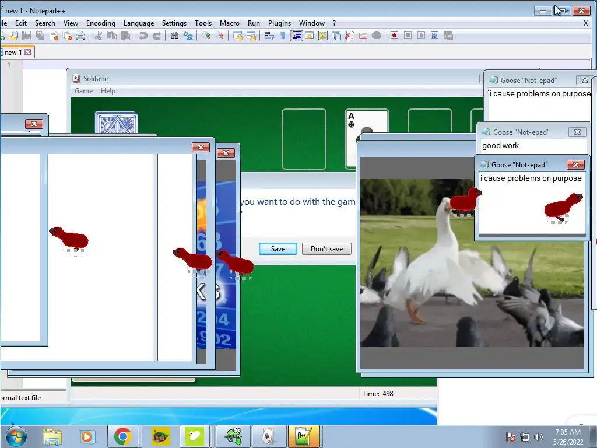Screen dimensions: 597x448
Task: Open the Edit menu in Notepad++
Action: coord(21,23)
